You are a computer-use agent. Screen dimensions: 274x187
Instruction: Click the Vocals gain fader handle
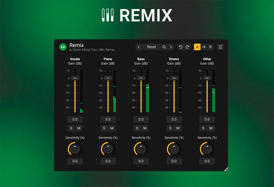click(x=75, y=78)
